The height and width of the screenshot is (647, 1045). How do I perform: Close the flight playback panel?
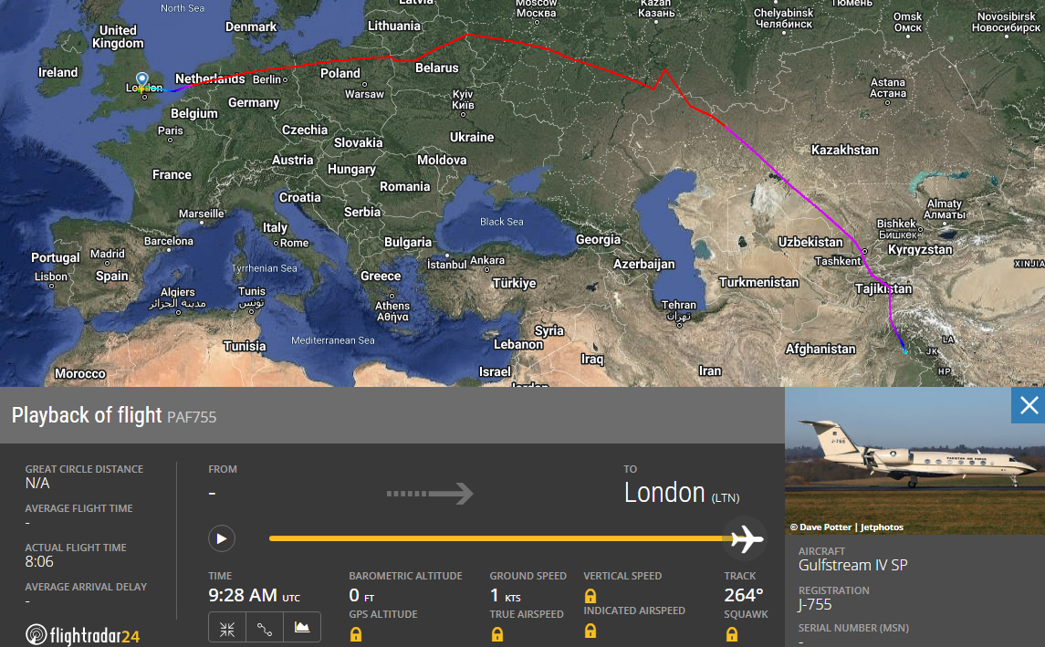[x=1029, y=405]
